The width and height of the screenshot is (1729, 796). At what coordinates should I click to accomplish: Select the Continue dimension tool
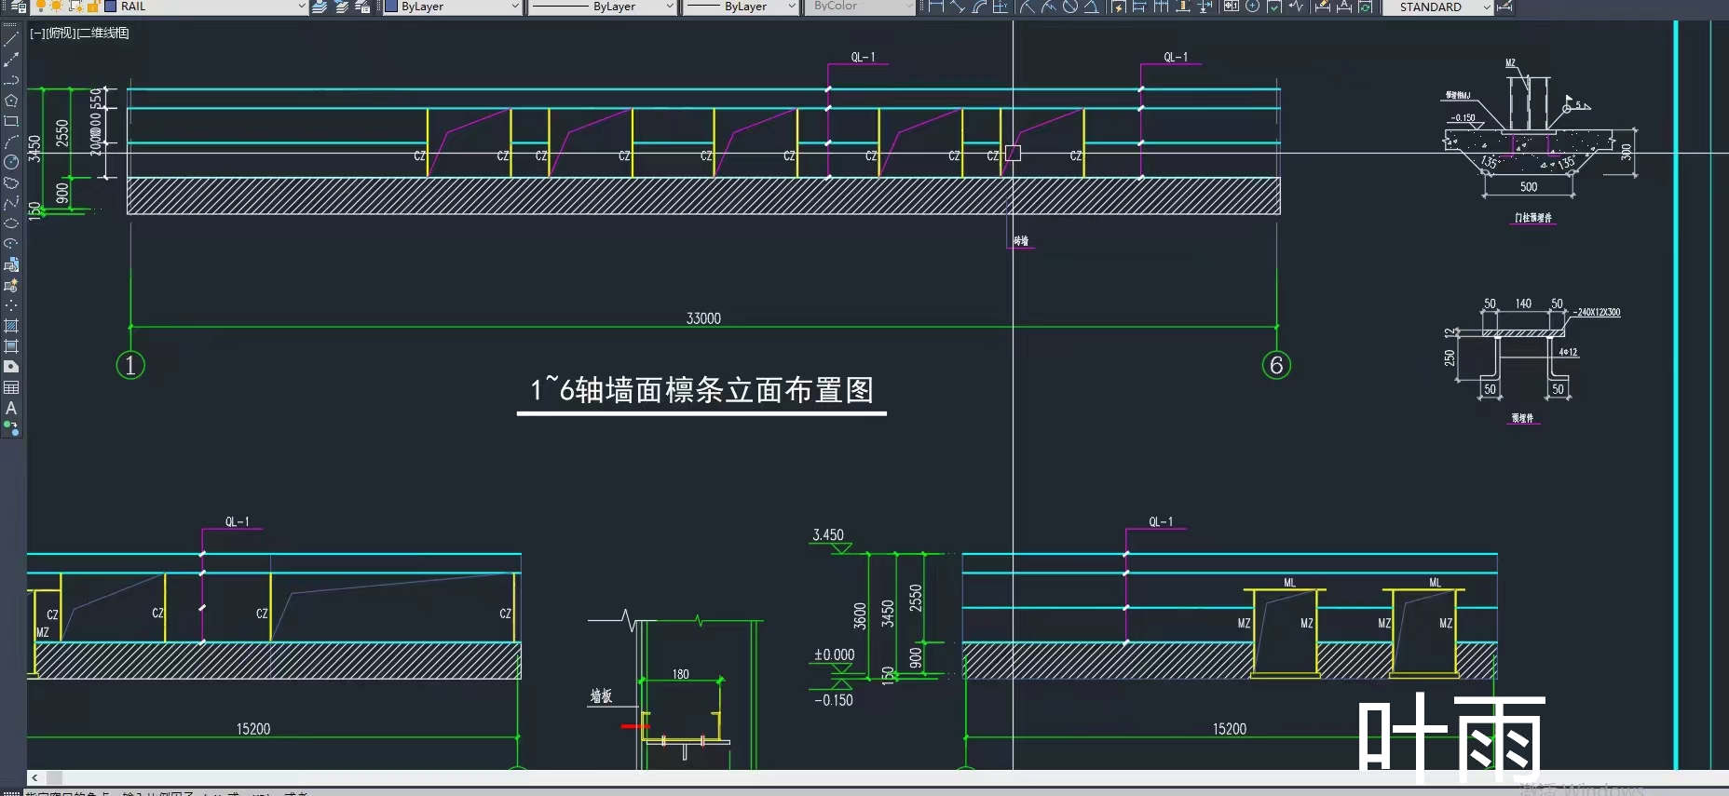(1162, 7)
